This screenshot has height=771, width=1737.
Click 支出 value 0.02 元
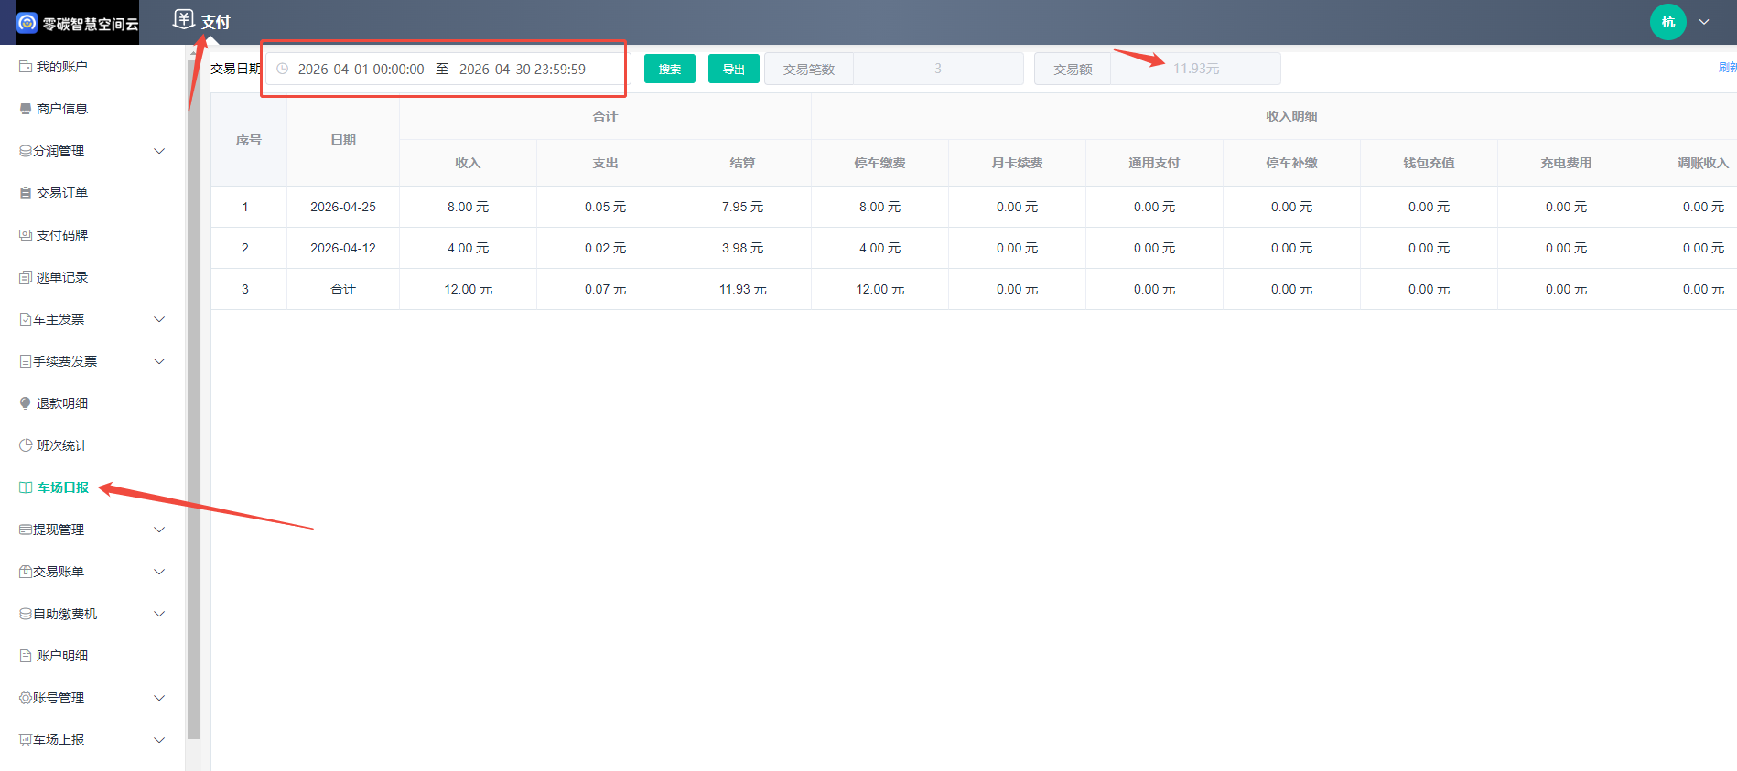(605, 248)
